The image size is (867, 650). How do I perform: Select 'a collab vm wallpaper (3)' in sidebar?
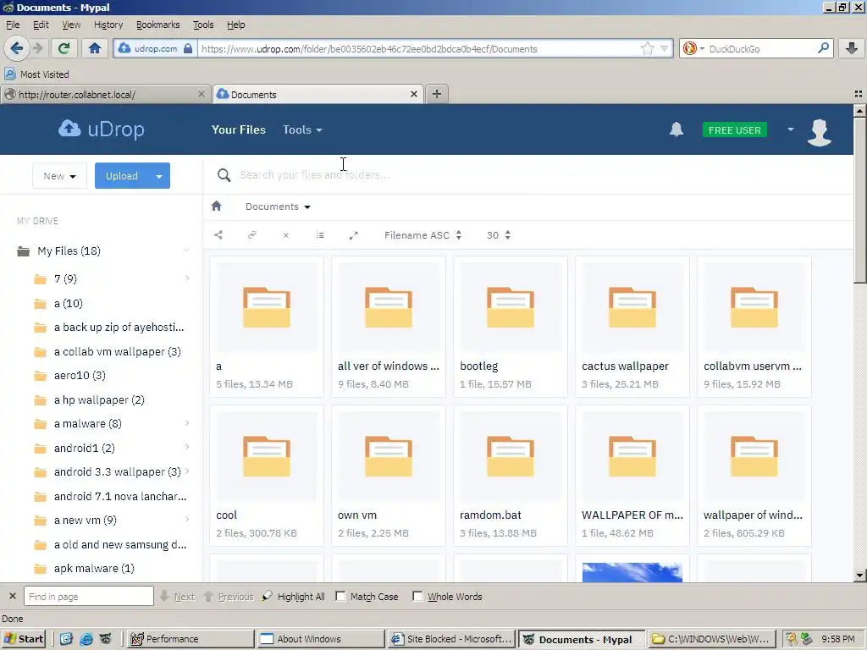tap(117, 351)
